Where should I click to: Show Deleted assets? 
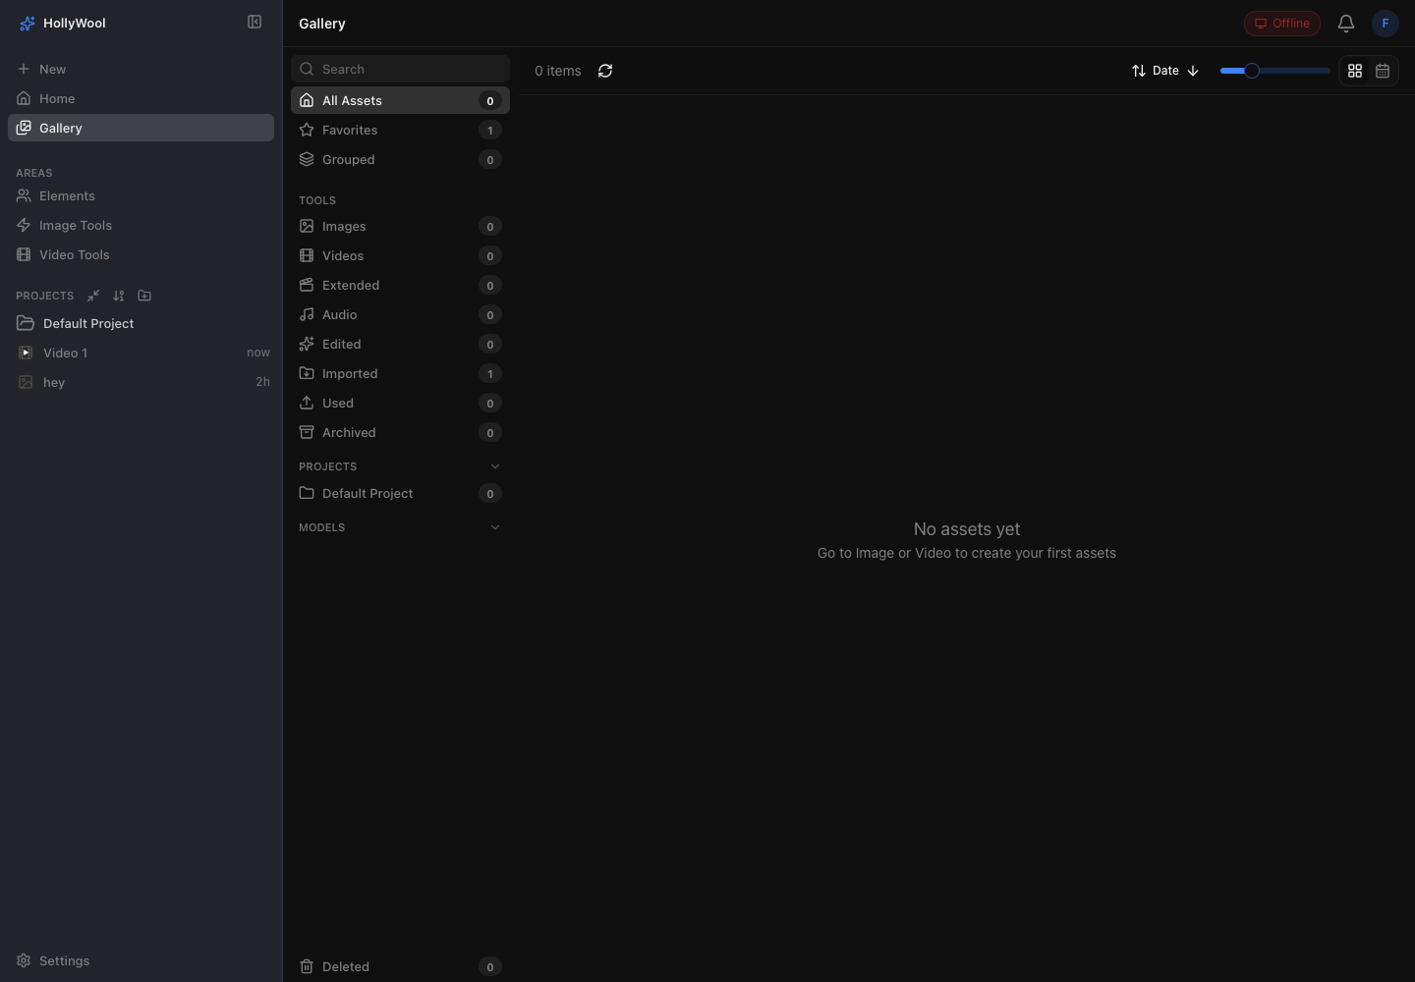tap(400, 966)
